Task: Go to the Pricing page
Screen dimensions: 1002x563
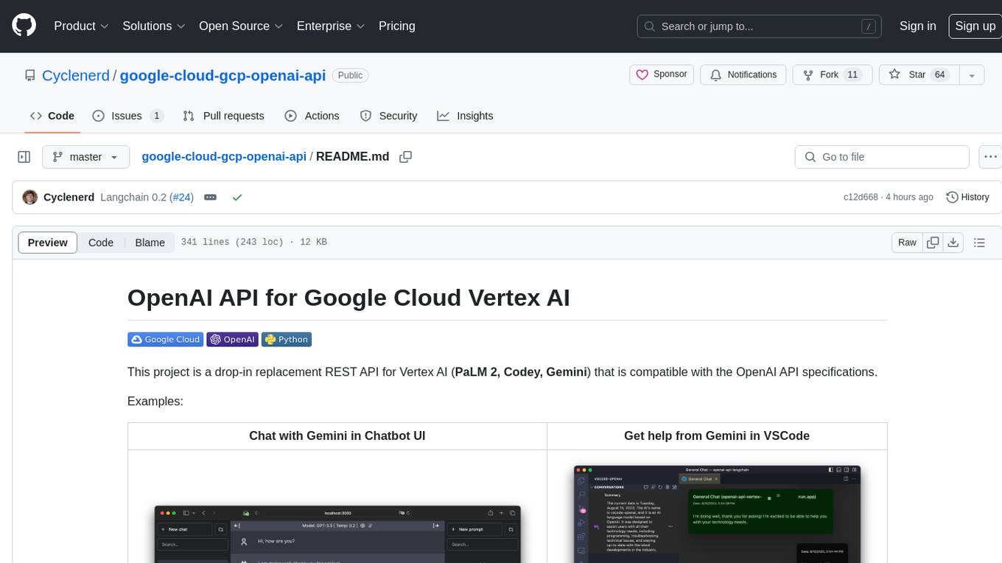Action: click(397, 26)
